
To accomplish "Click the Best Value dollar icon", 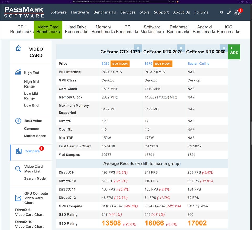I will point(18,121).
